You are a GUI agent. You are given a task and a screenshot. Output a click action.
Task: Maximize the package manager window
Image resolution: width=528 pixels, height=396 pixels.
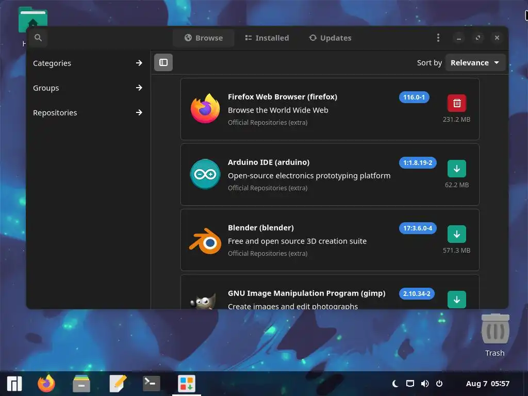[478, 38]
